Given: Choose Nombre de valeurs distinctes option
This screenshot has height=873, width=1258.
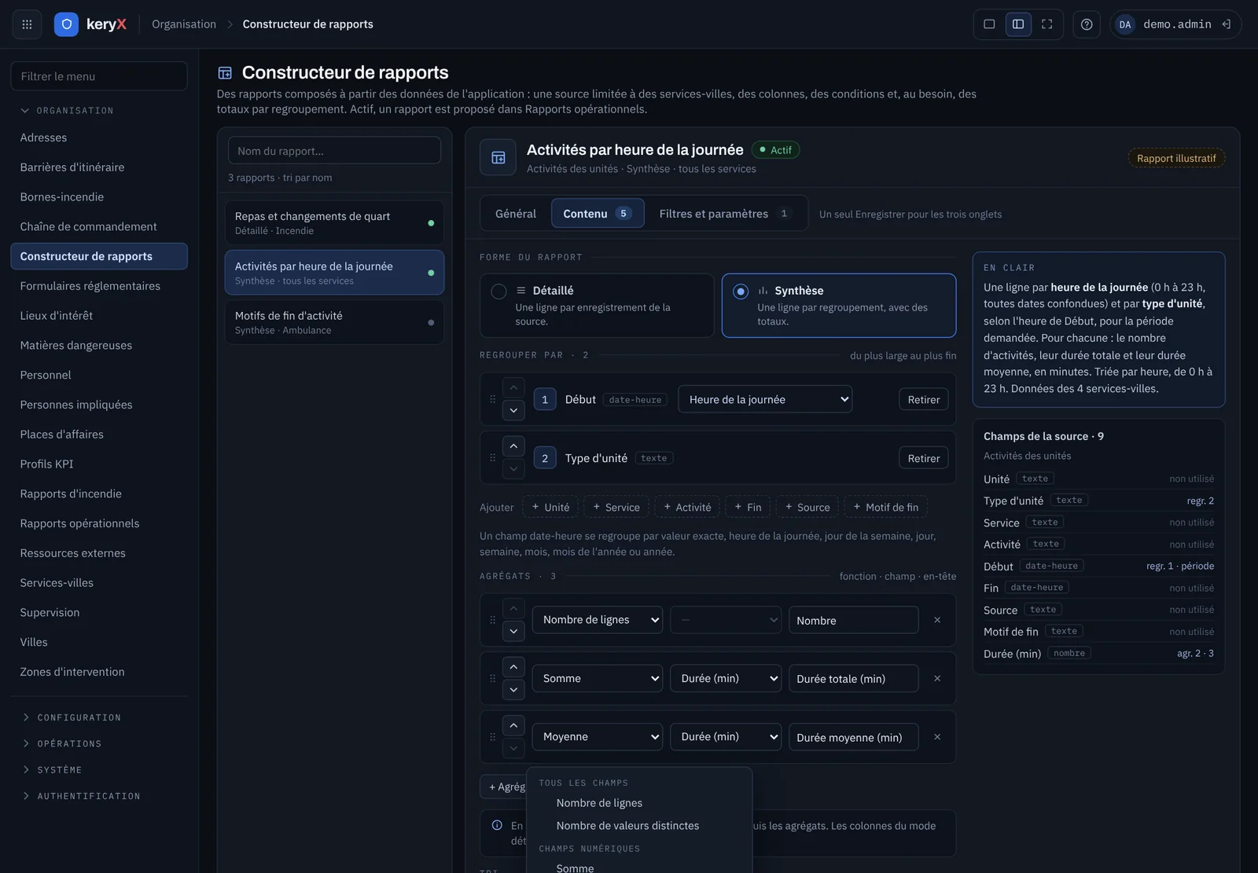Looking at the screenshot, I should pyautogui.click(x=627, y=826).
